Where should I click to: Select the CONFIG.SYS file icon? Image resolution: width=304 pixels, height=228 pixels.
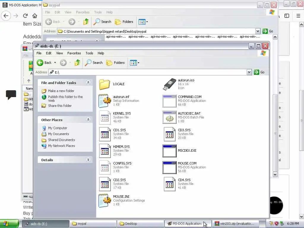(x=105, y=167)
